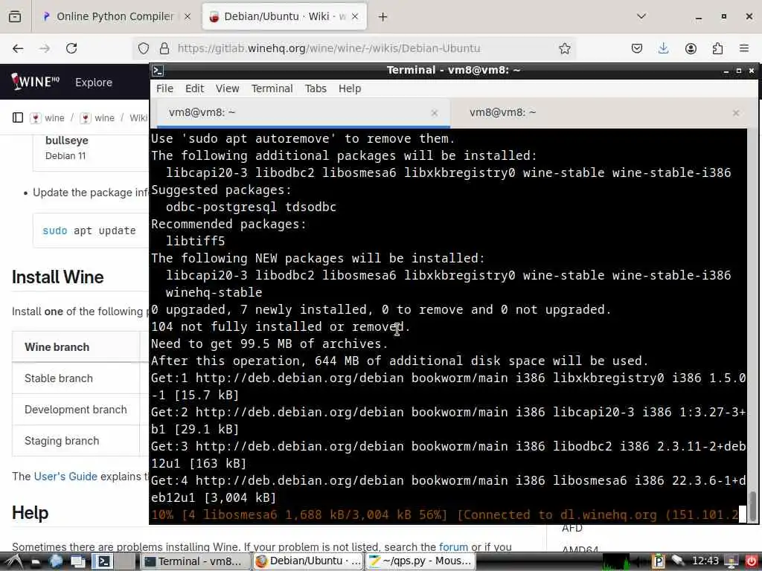Click the tracking protection shield icon
This screenshot has width=762, height=571.
[x=144, y=48]
